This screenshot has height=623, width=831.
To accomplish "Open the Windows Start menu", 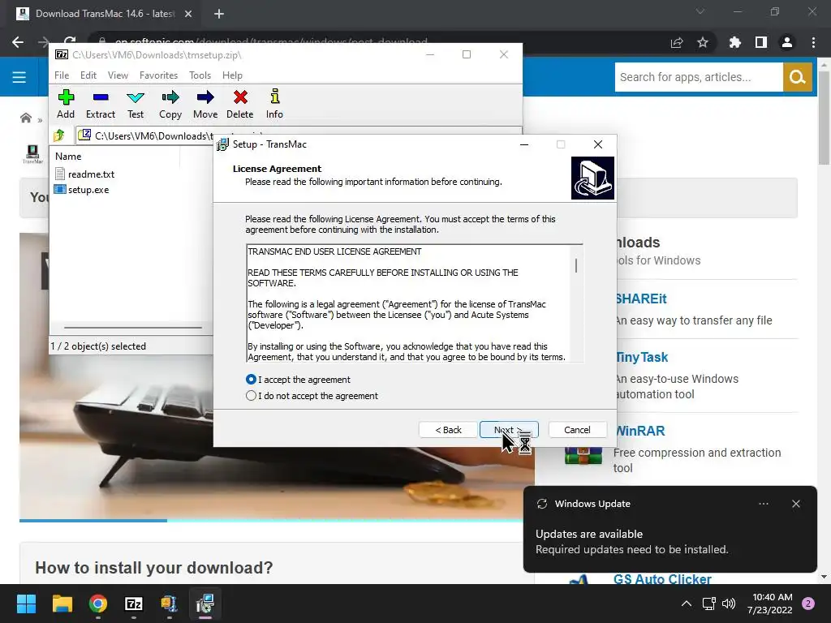I will [26, 604].
